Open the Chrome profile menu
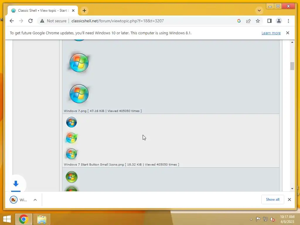The width and height of the screenshot is (300, 225). click(279, 21)
